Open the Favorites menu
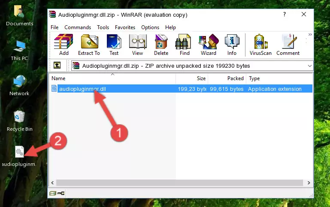This screenshot has height=207, width=330. pos(125,27)
